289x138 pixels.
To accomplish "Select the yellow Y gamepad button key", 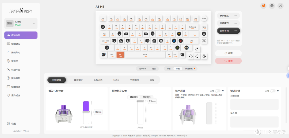I will pyautogui.click(x=179, y=34).
